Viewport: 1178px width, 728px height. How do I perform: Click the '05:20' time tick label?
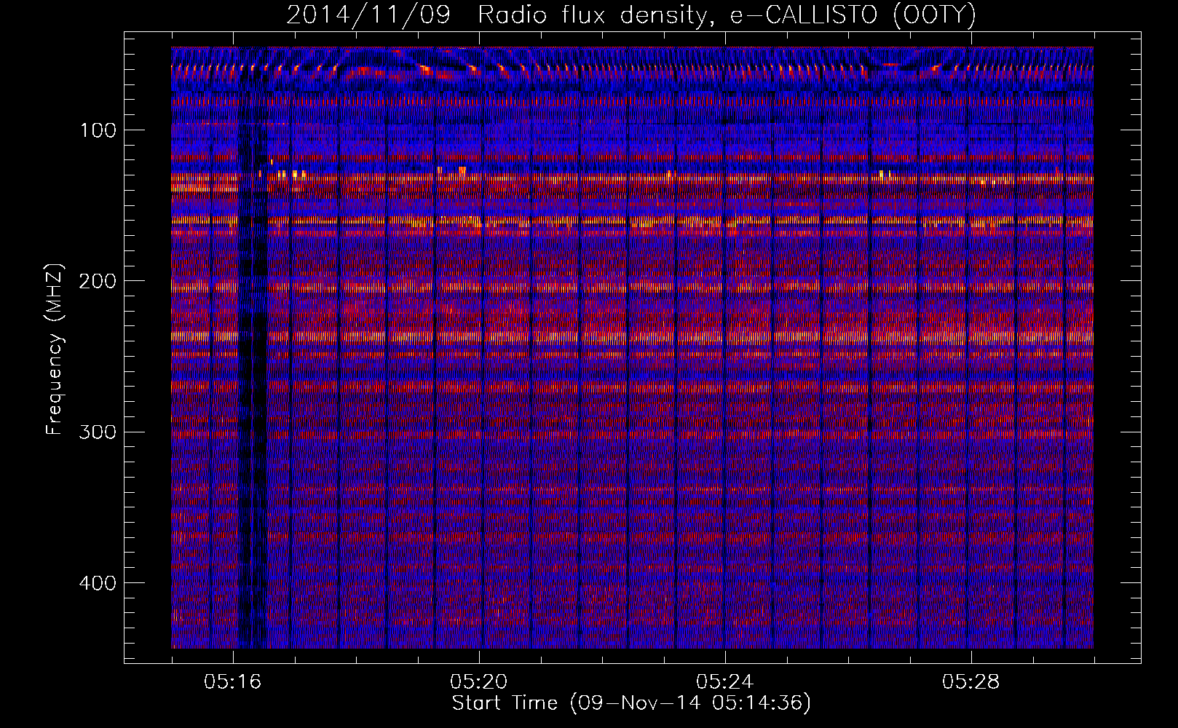click(479, 682)
